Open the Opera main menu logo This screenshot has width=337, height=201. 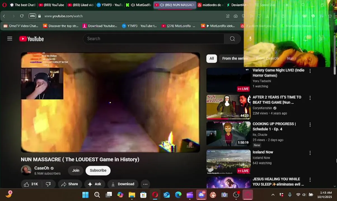4,5
